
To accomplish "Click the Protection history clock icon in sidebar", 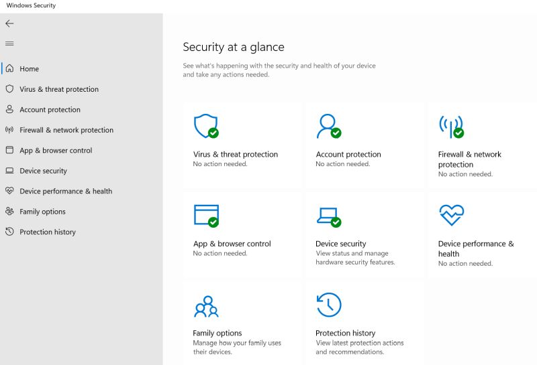I will 9,231.
